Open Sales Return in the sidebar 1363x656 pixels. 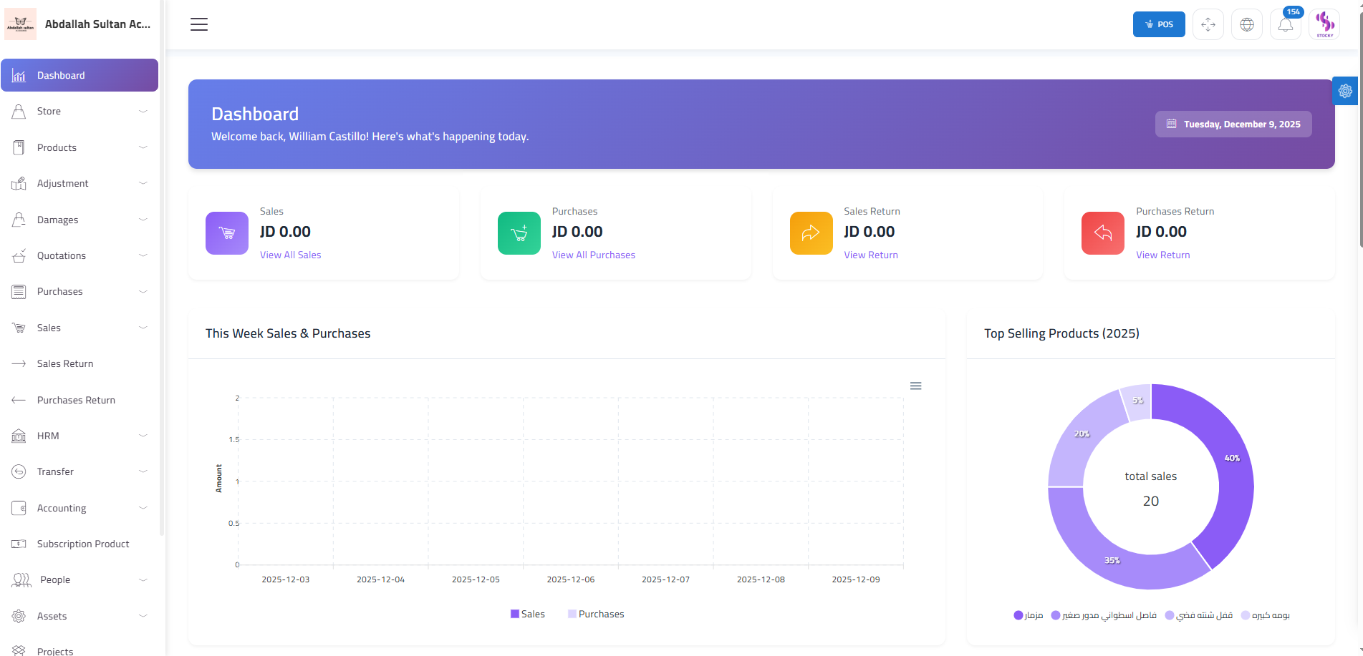coord(65,363)
